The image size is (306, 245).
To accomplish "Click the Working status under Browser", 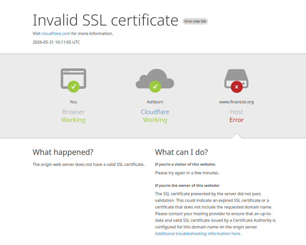I will tap(73, 120).
